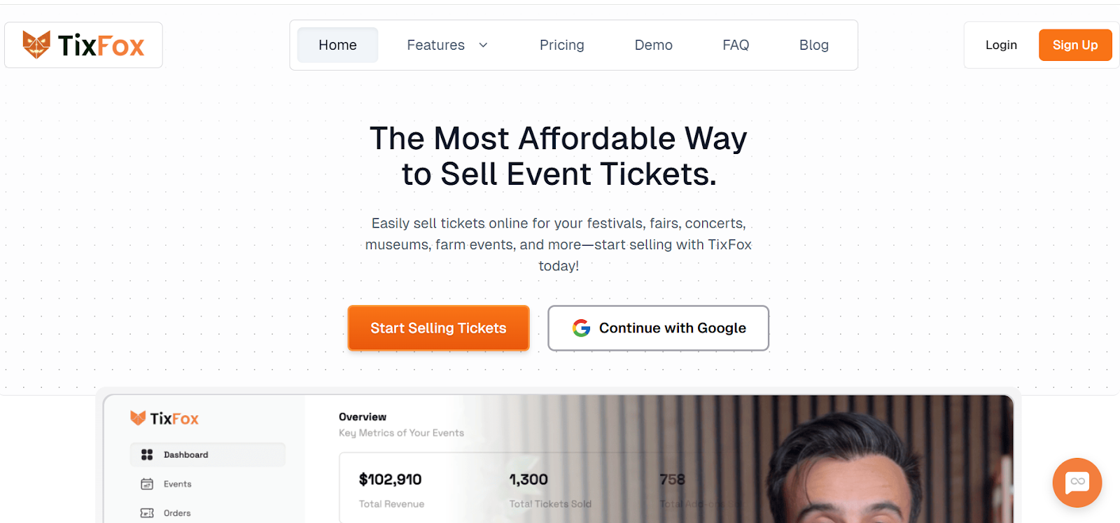Open the Features menu

pyautogui.click(x=448, y=45)
